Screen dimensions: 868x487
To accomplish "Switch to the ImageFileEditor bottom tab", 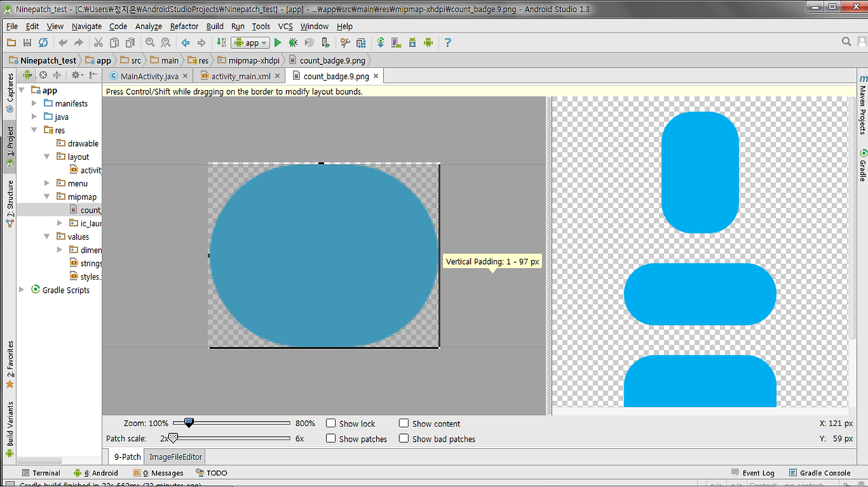I will (x=176, y=457).
